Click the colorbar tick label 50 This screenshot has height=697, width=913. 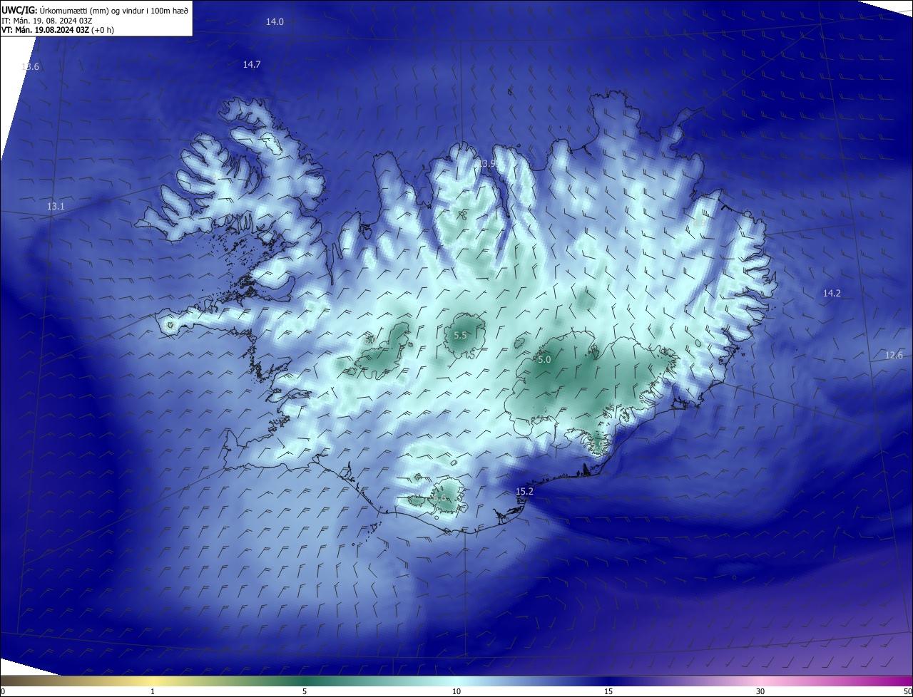coord(907,691)
